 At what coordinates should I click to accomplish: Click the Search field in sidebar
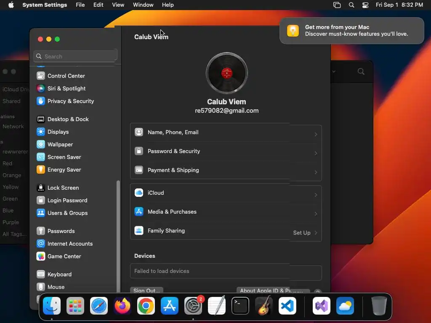pyautogui.click(x=75, y=56)
